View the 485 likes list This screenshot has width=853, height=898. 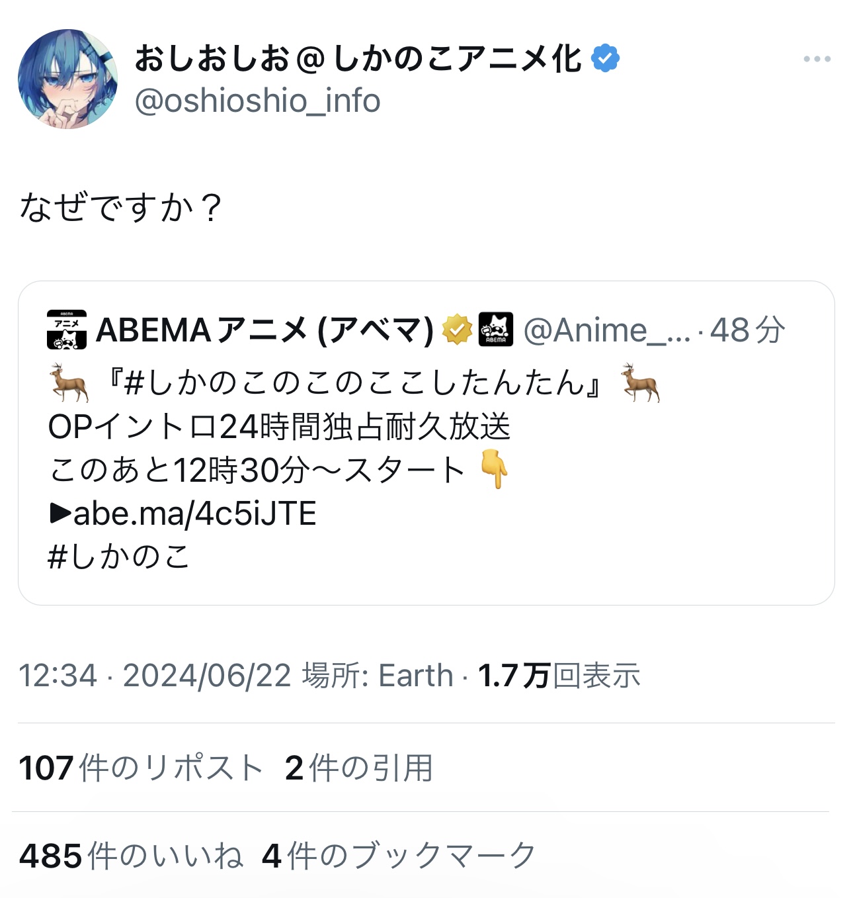pyautogui.click(x=131, y=856)
